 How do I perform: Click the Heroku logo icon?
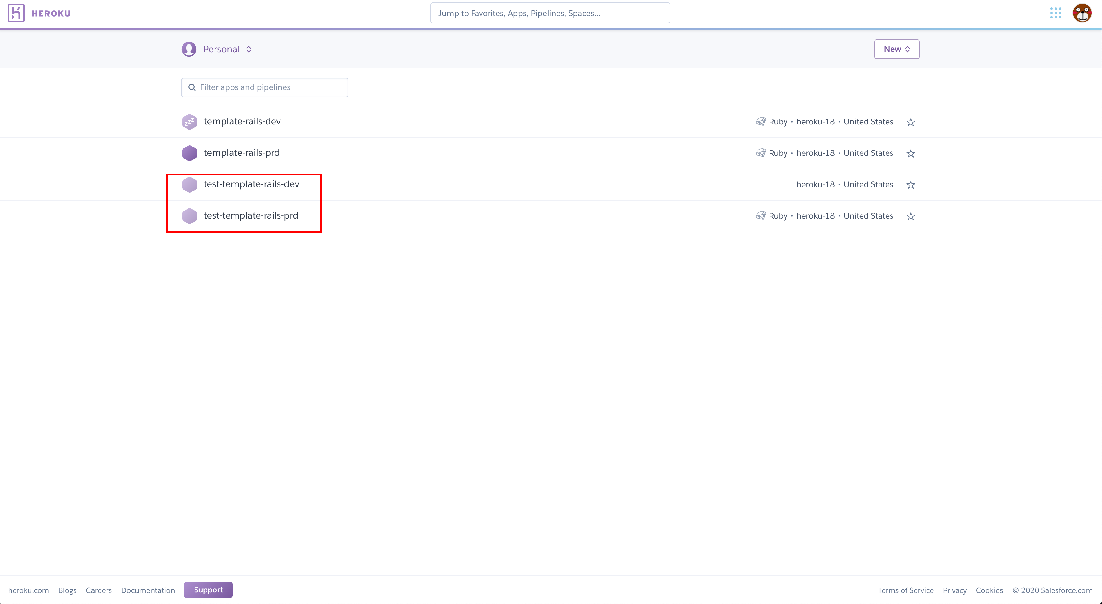click(16, 13)
